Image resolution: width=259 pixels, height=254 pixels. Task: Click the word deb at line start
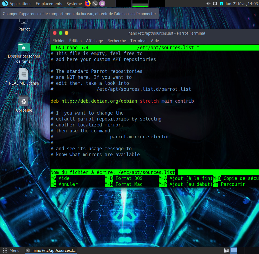[55, 101]
